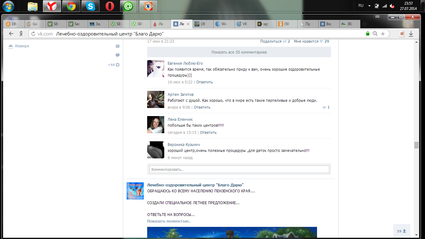425x239 pixels.
Task: Switch to the Odnoklassniki '(50' tab
Action: pos(286,24)
